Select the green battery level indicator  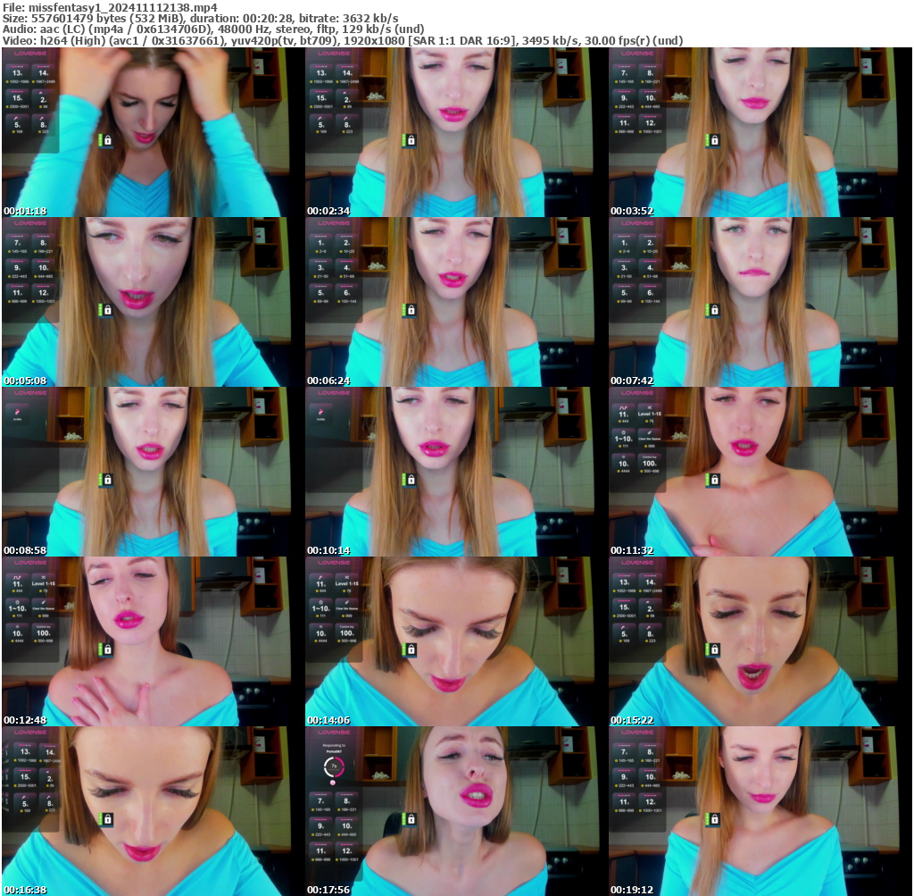pyautogui.click(x=101, y=140)
